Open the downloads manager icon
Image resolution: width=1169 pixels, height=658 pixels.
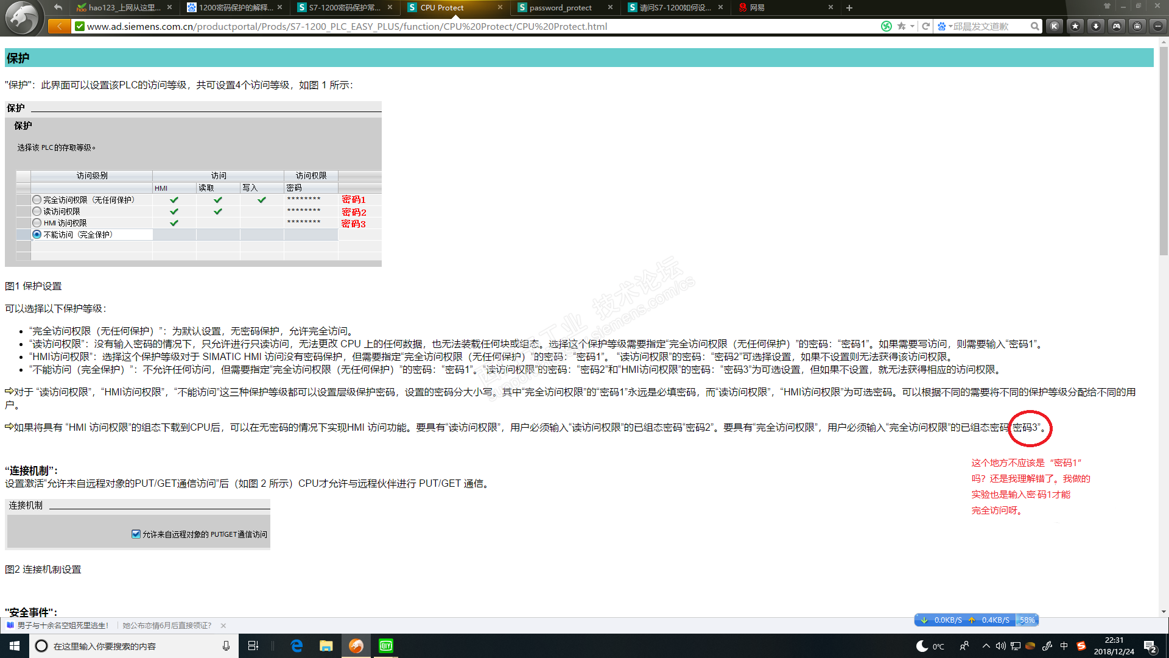[x=1095, y=26]
